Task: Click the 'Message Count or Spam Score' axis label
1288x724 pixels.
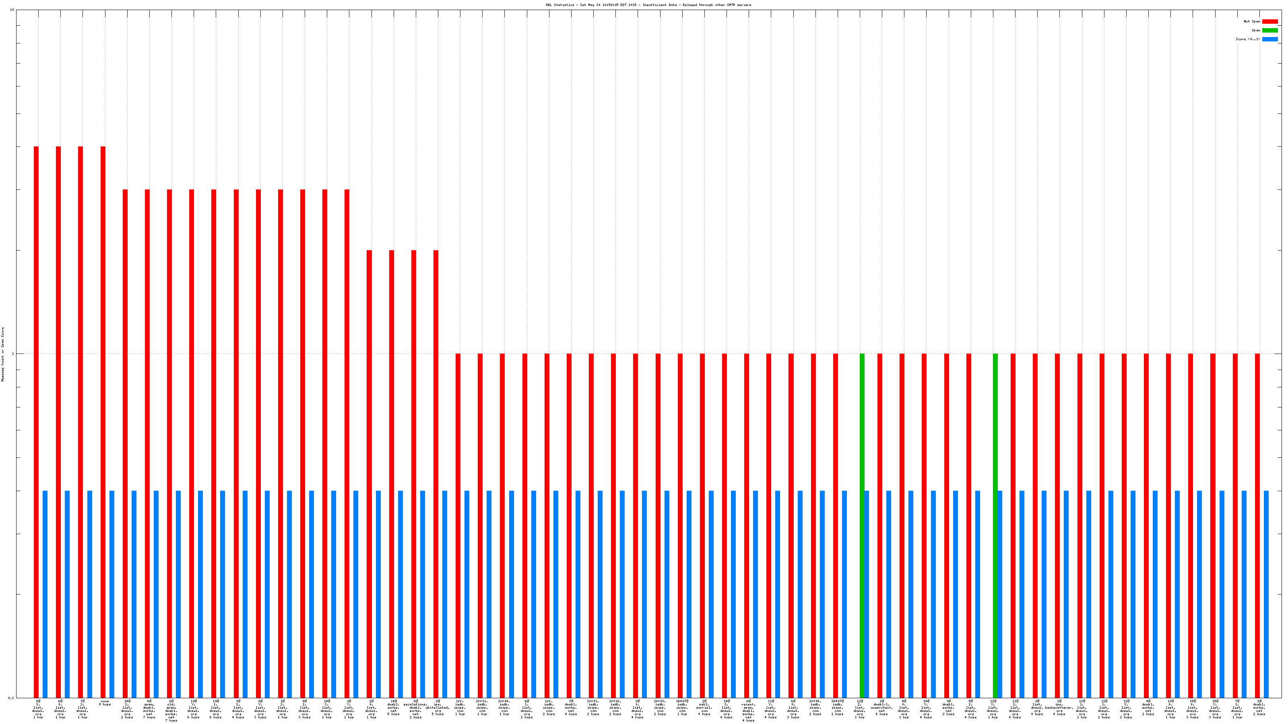Action: click(x=2, y=354)
